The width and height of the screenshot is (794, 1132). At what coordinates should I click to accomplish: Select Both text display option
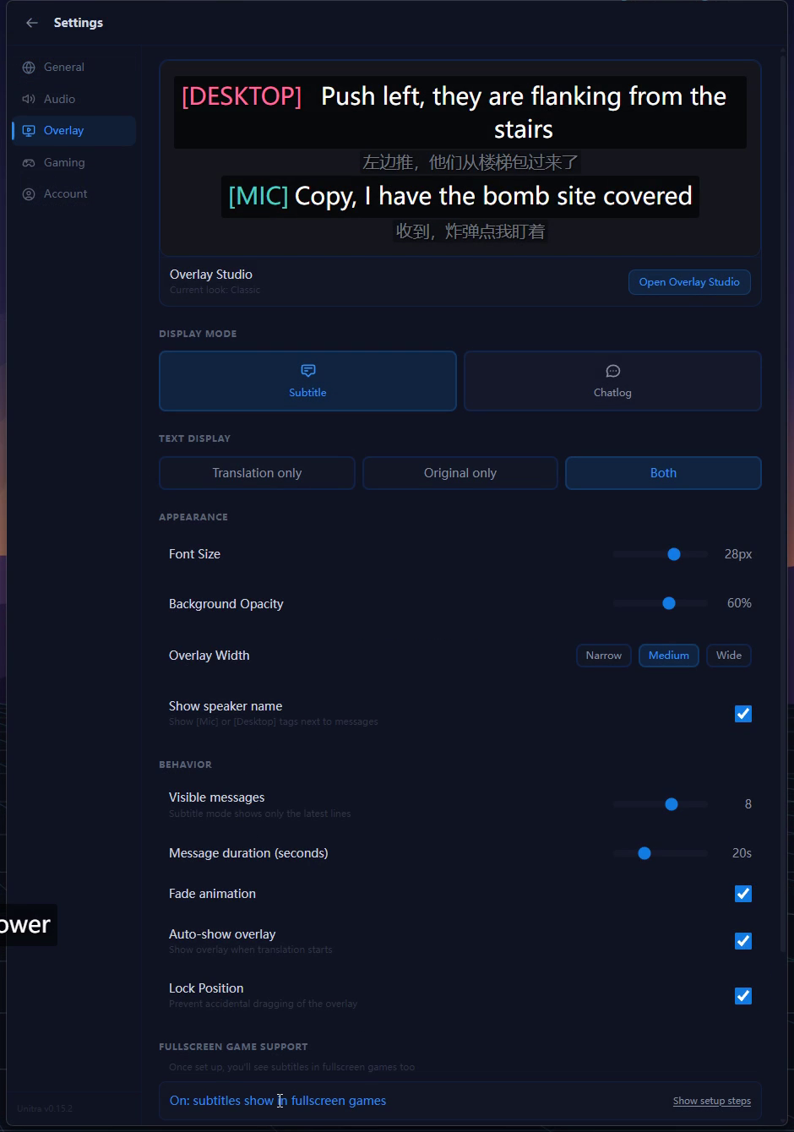point(663,473)
